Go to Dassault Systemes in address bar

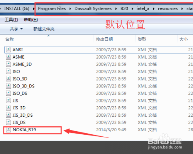point(93,8)
